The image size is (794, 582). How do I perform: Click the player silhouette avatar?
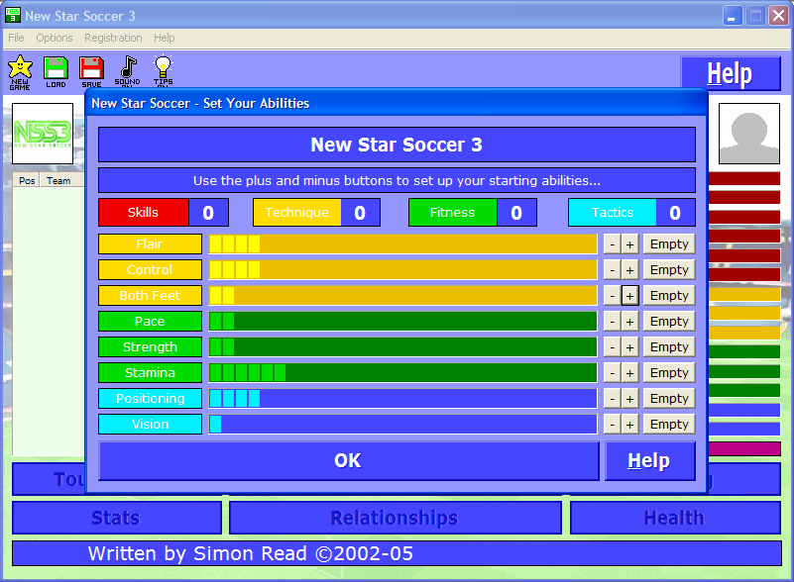coord(748,134)
